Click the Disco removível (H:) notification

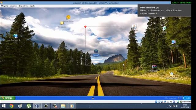click(x=164, y=10)
